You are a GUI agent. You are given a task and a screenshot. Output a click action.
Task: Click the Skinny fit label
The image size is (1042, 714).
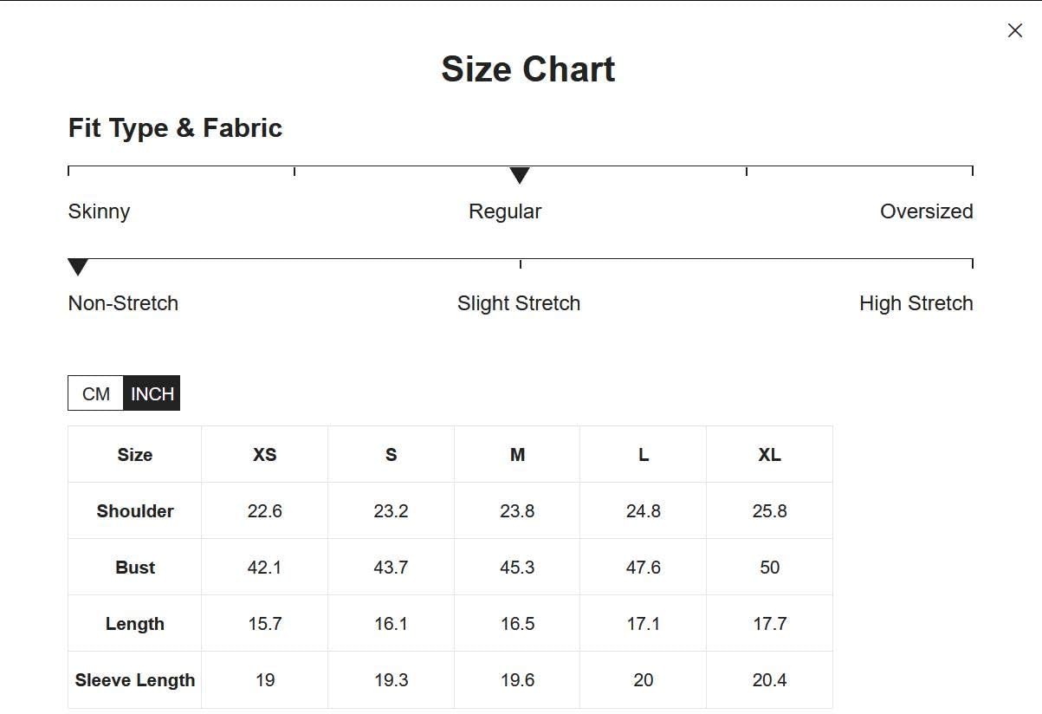(99, 211)
